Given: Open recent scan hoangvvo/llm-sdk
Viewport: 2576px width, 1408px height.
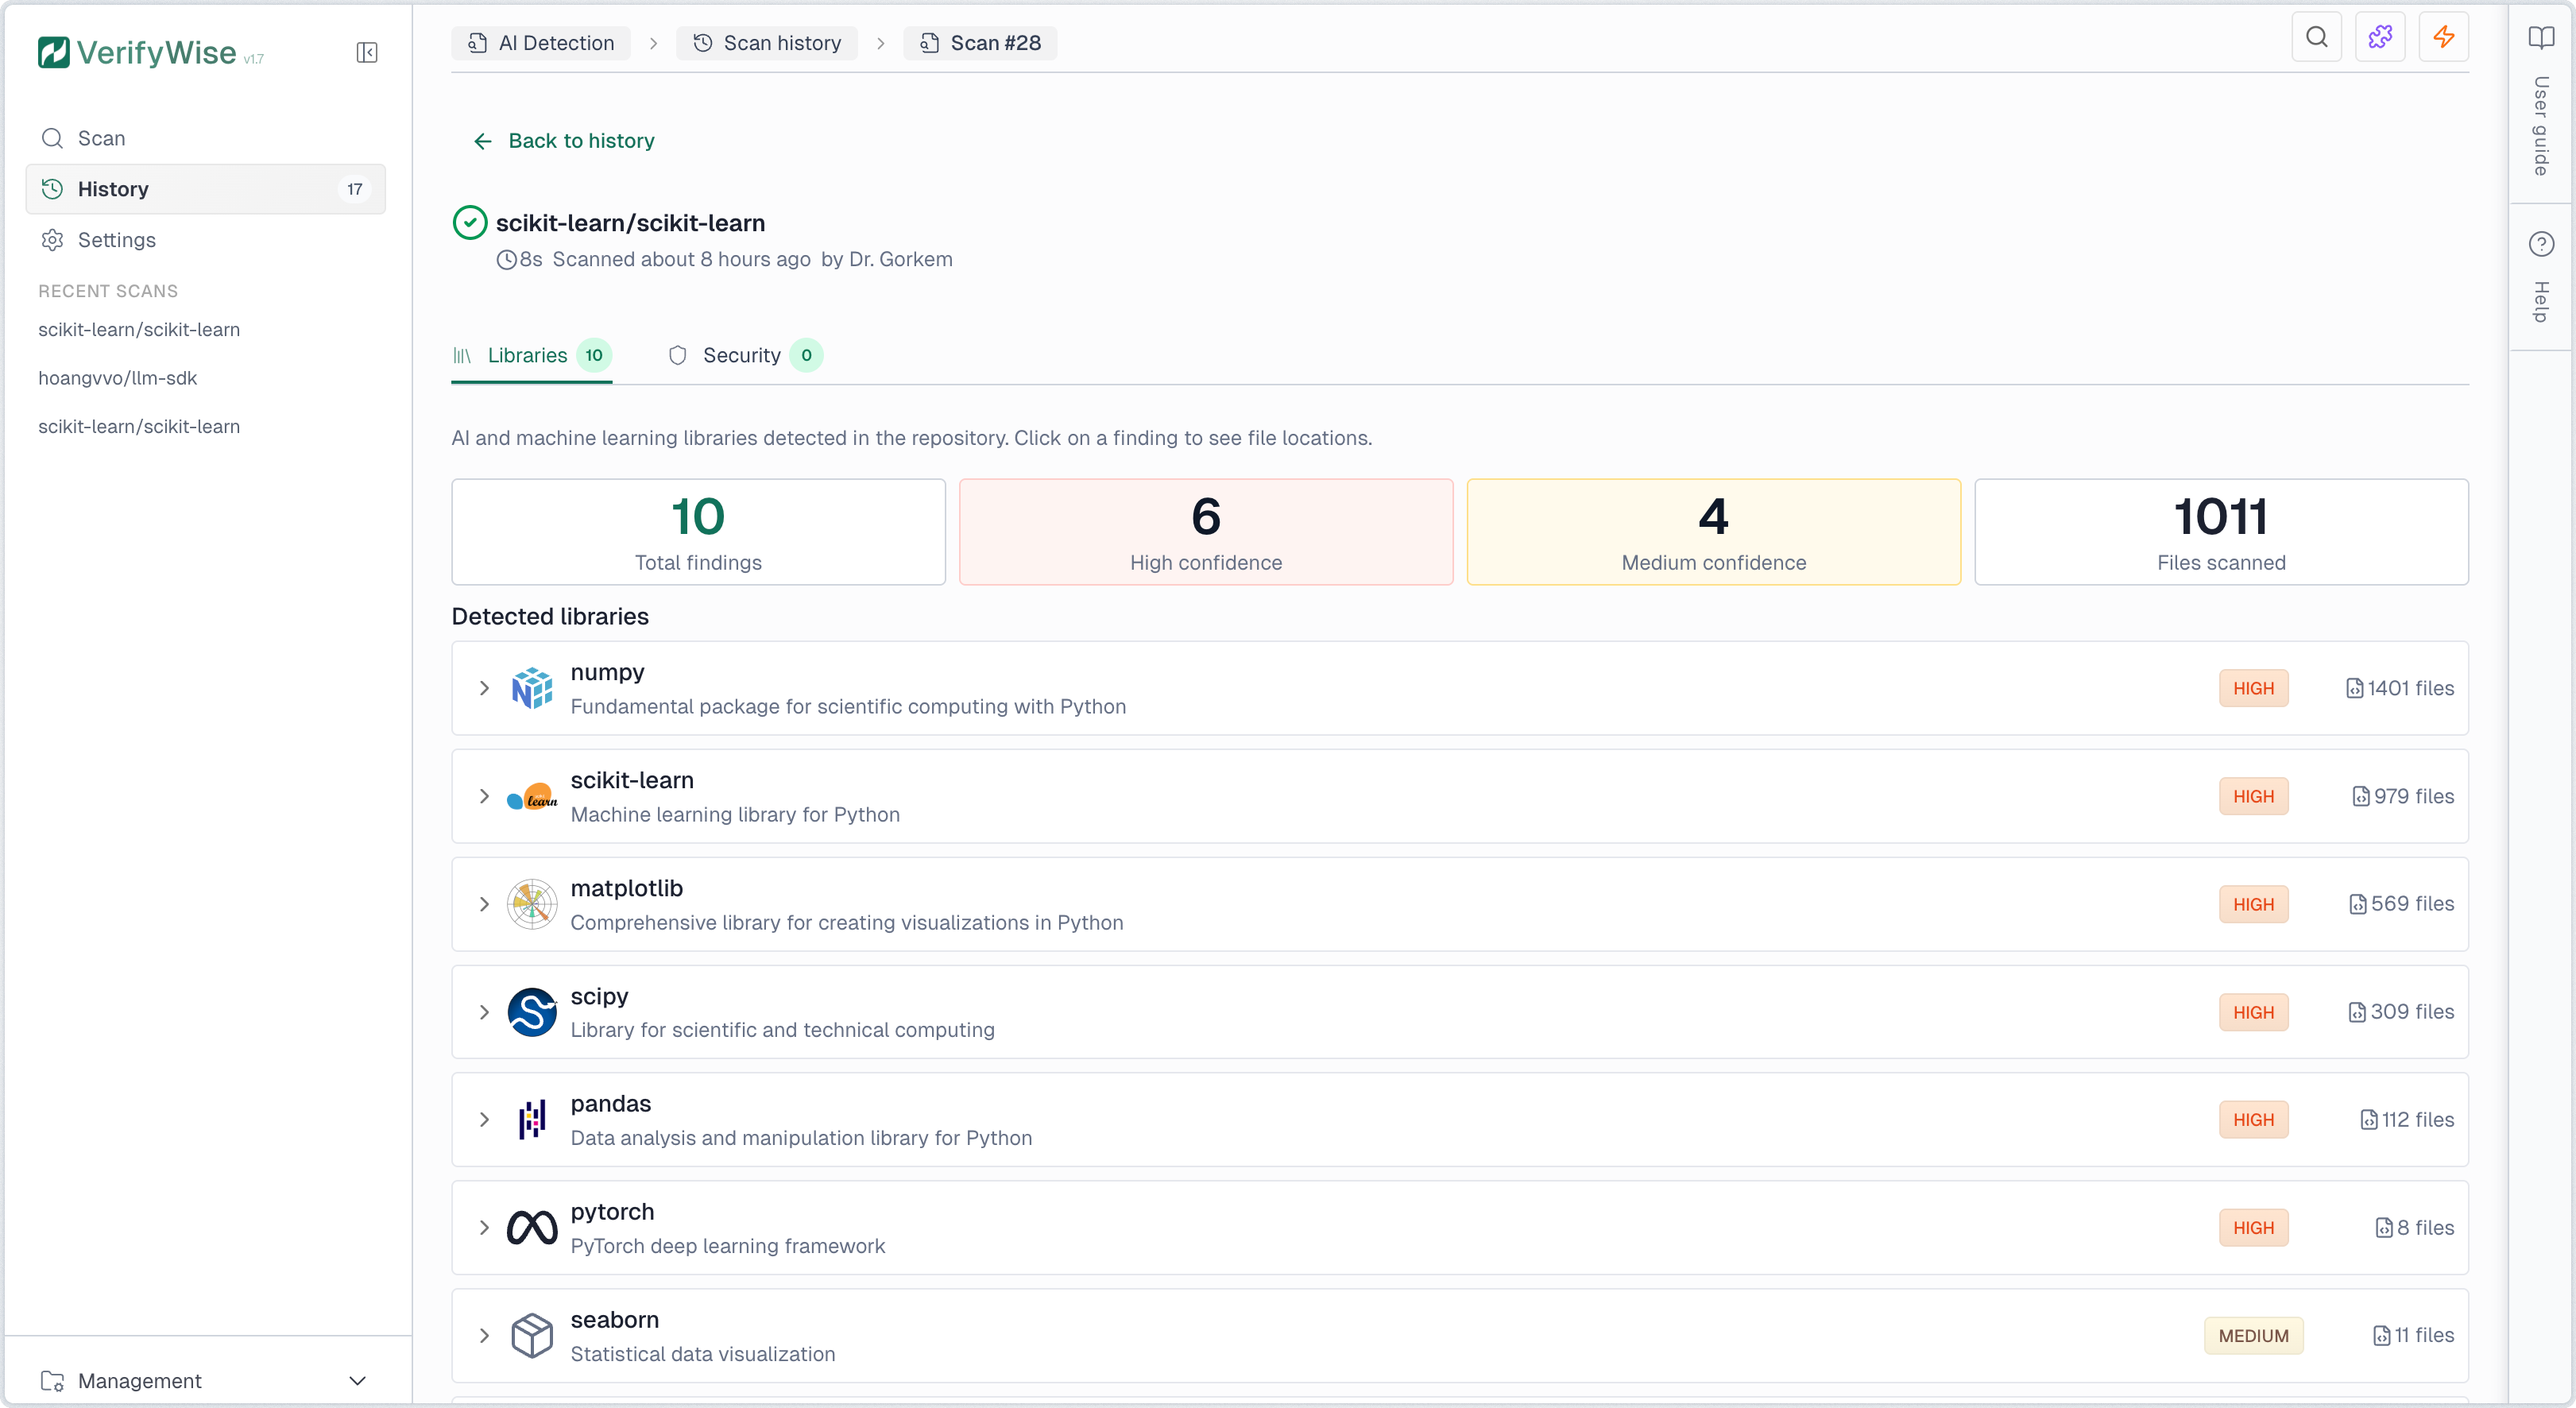Looking at the screenshot, I should pyautogui.click(x=117, y=378).
